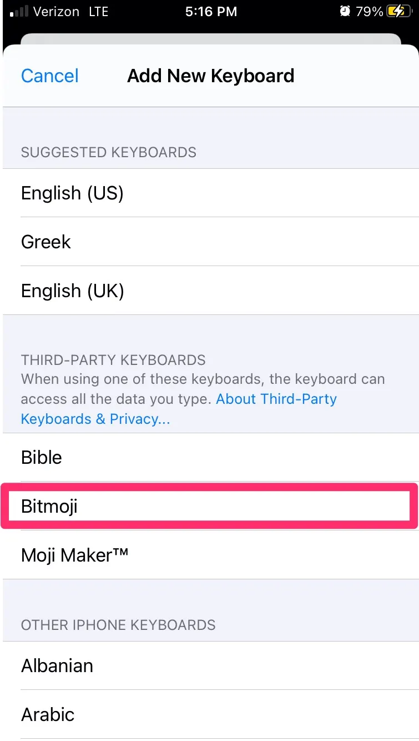Viewport: 419px width, 741px height.
Task: Tap the 79% battery percentage
Action: pos(370,12)
